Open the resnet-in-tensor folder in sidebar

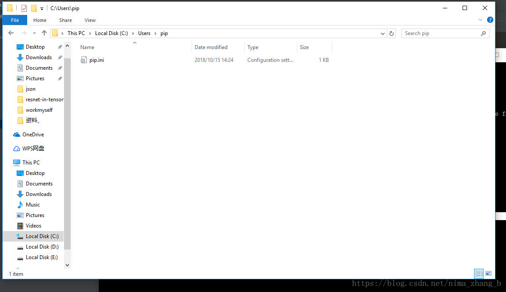click(x=45, y=100)
